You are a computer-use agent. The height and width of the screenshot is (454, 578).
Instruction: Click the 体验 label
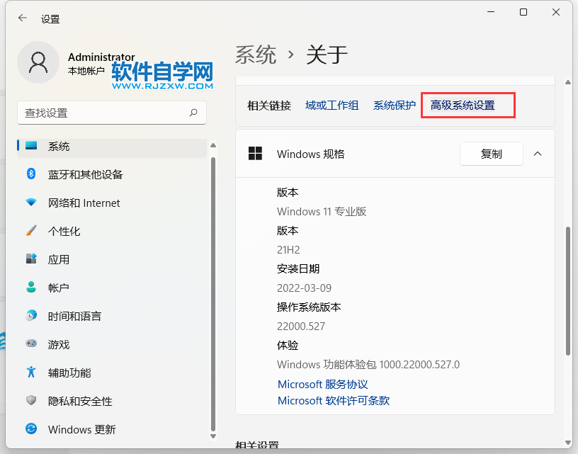287,346
